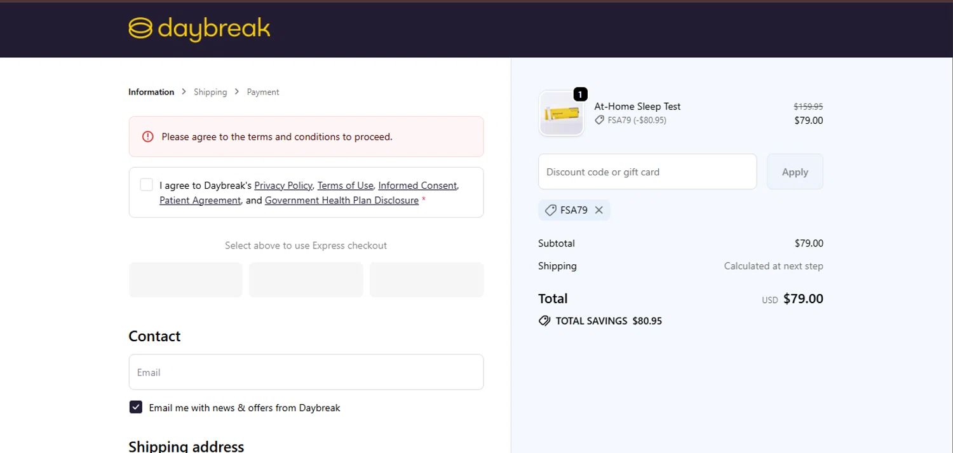
Task: Click the bold total amount $79.00
Action: point(803,299)
